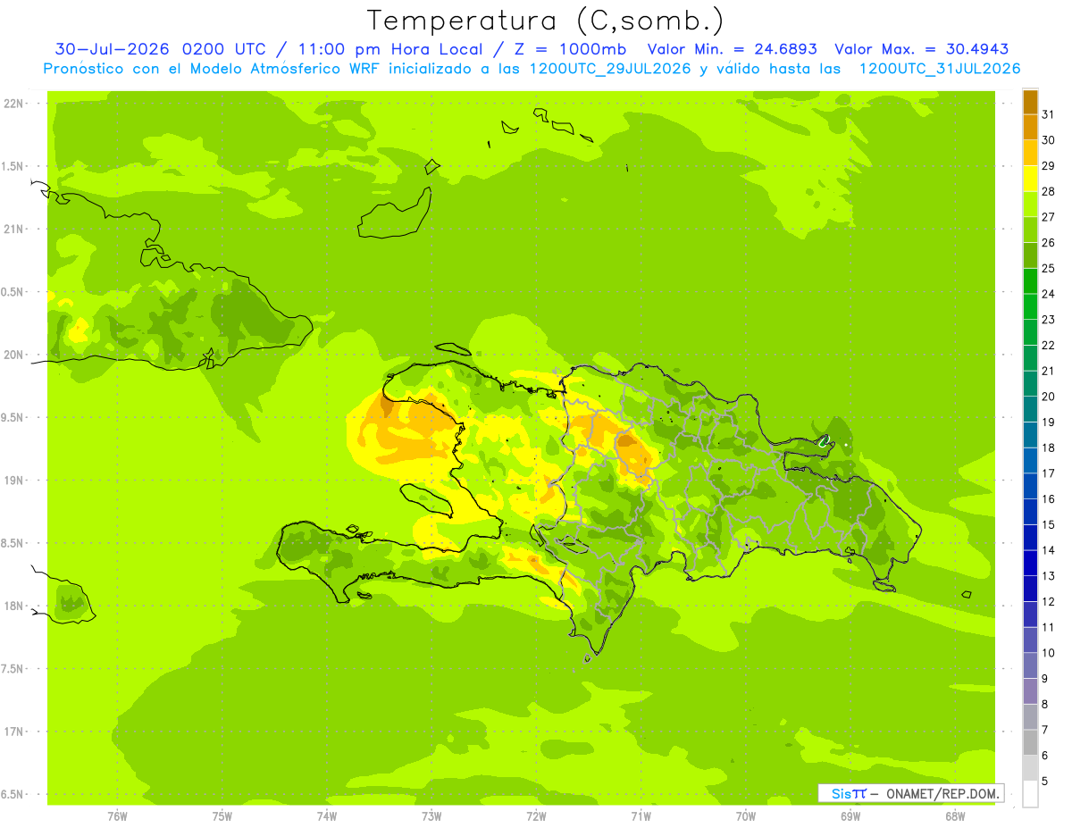Click legend value "15"

(x=1049, y=525)
